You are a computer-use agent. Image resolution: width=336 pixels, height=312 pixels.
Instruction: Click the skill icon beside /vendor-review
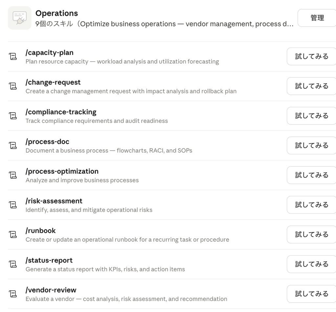[x=12, y=294]
